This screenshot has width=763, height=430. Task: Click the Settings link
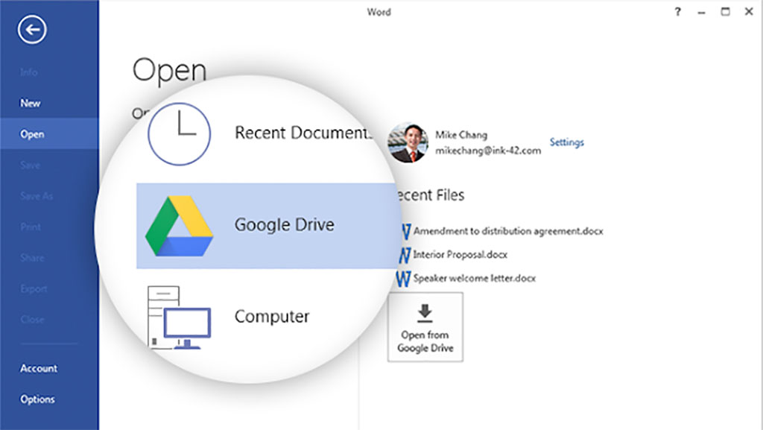(x=567, y=142)
